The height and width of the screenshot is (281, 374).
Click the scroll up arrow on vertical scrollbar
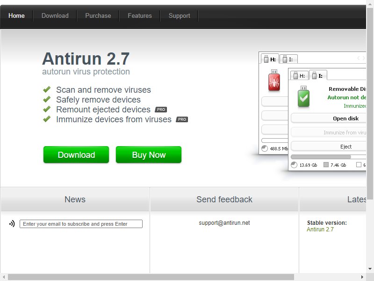(370, 3)
